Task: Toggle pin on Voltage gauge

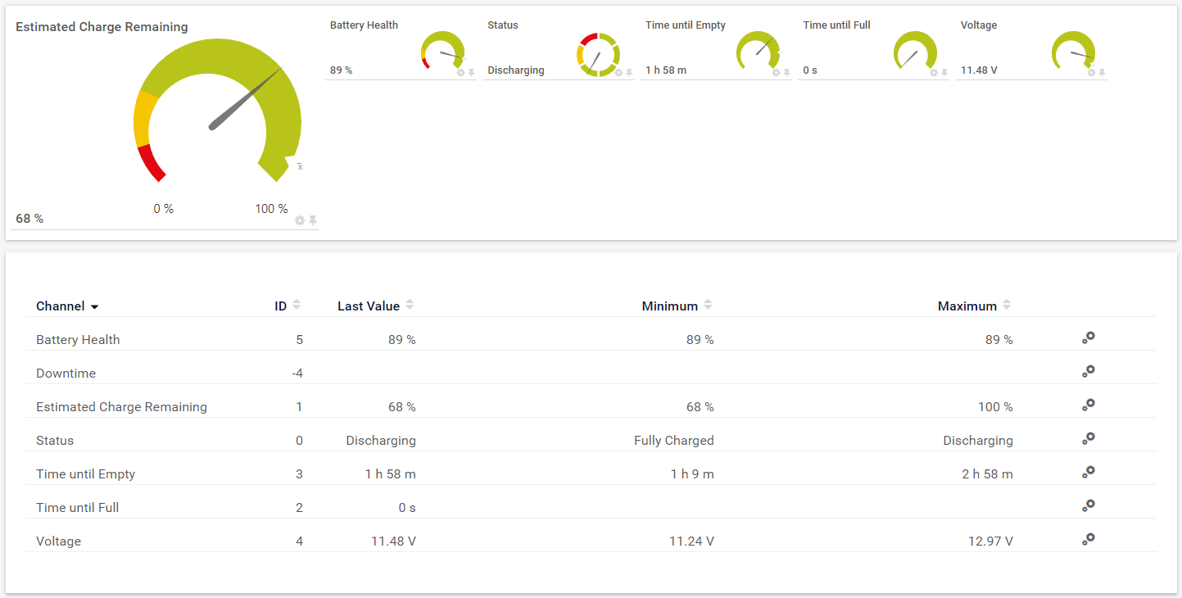Action: point(1102,73)
